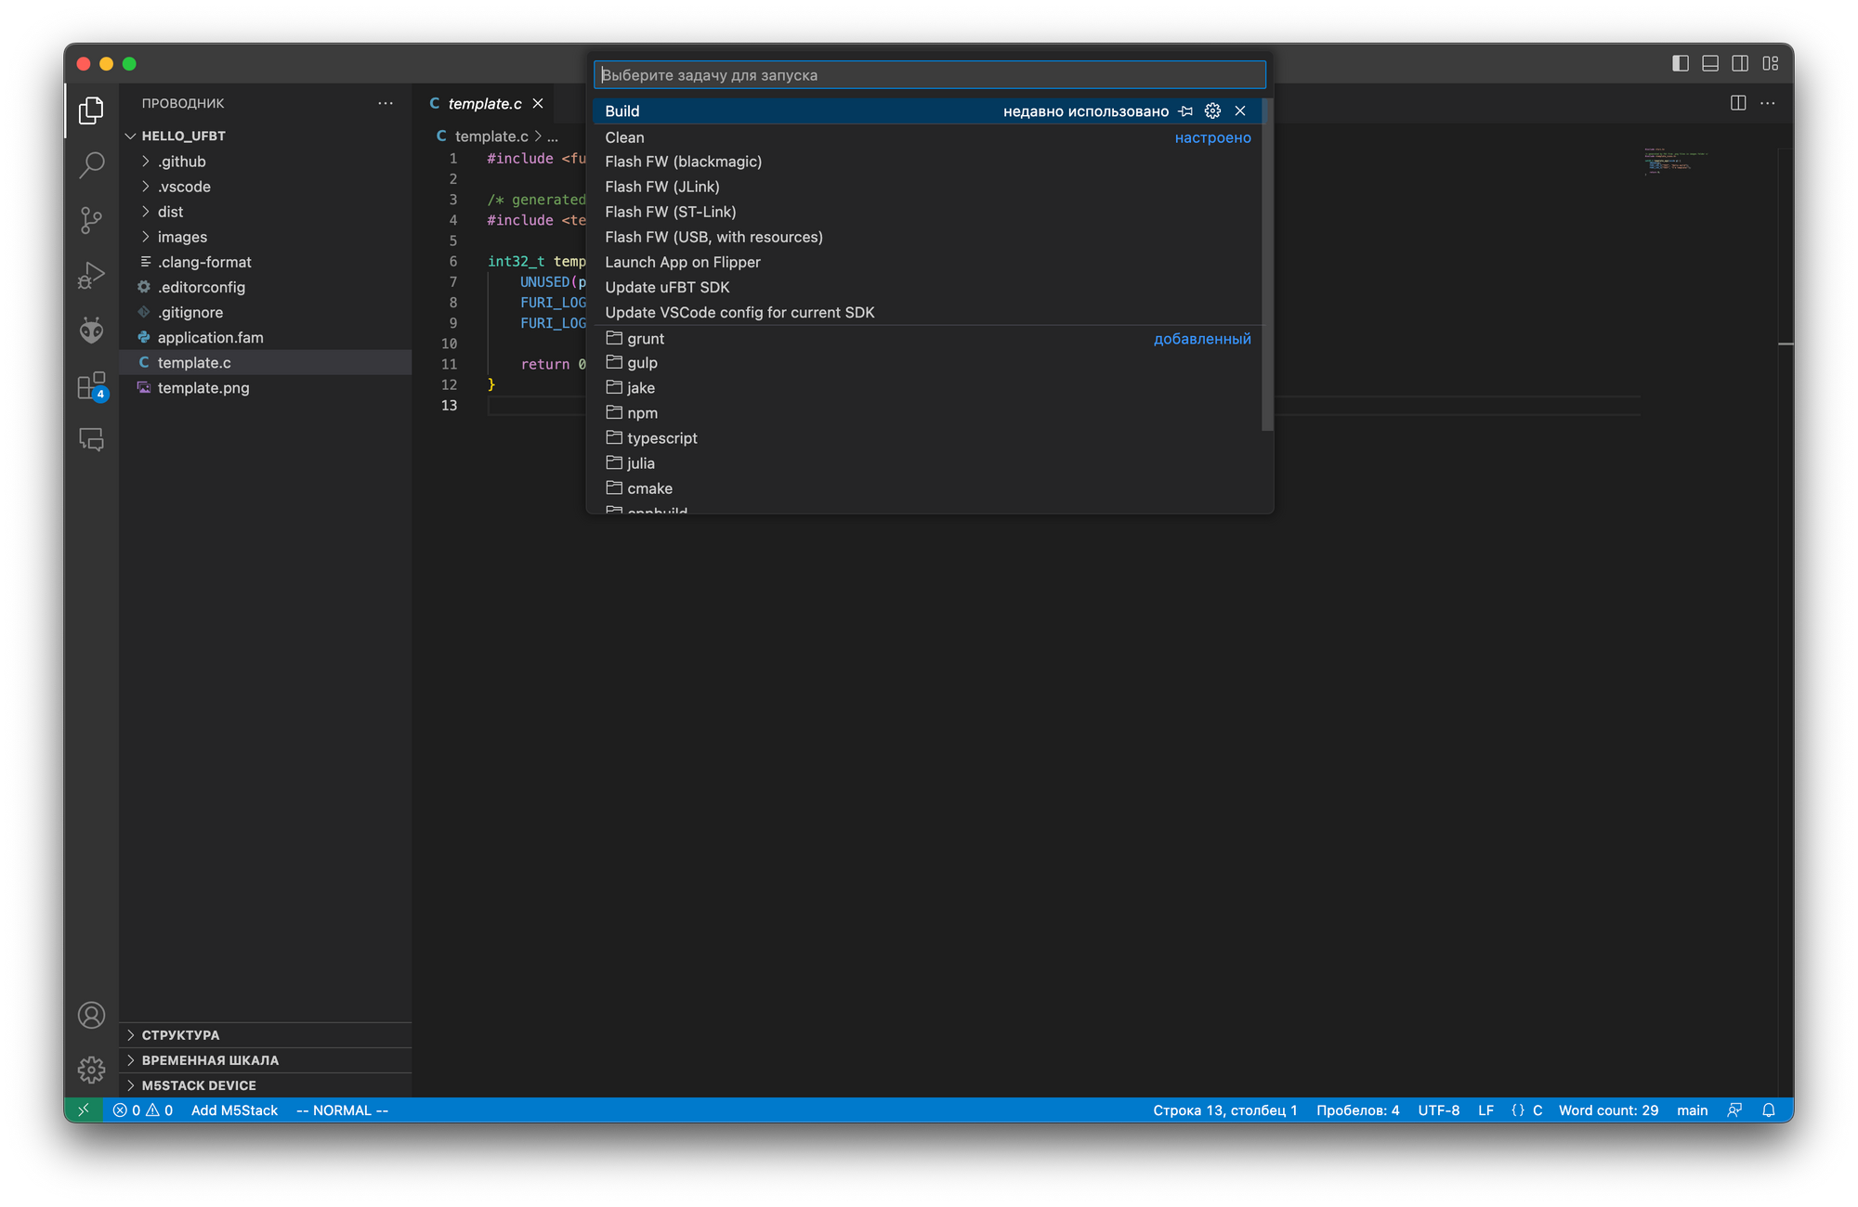Open template.png file

coord(266,387)
